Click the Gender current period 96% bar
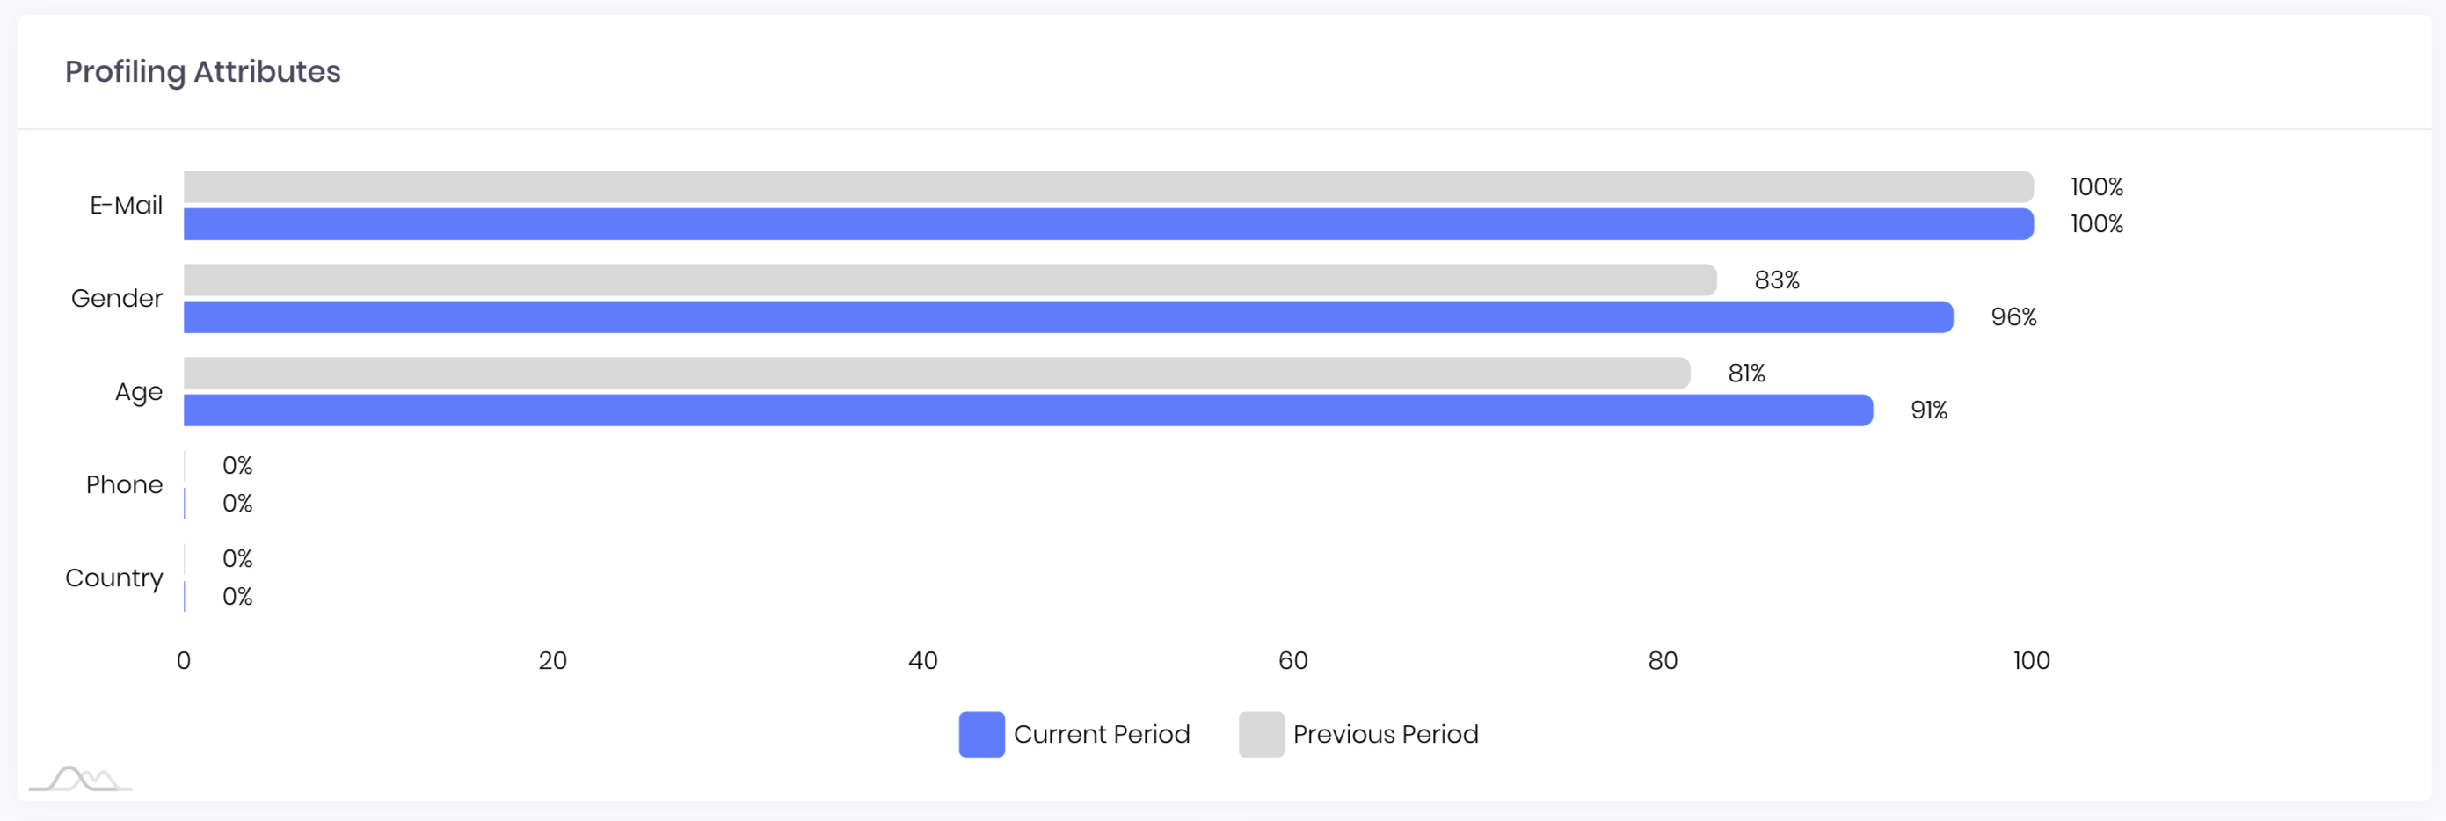The image size is (2446, 821). 1068,317
